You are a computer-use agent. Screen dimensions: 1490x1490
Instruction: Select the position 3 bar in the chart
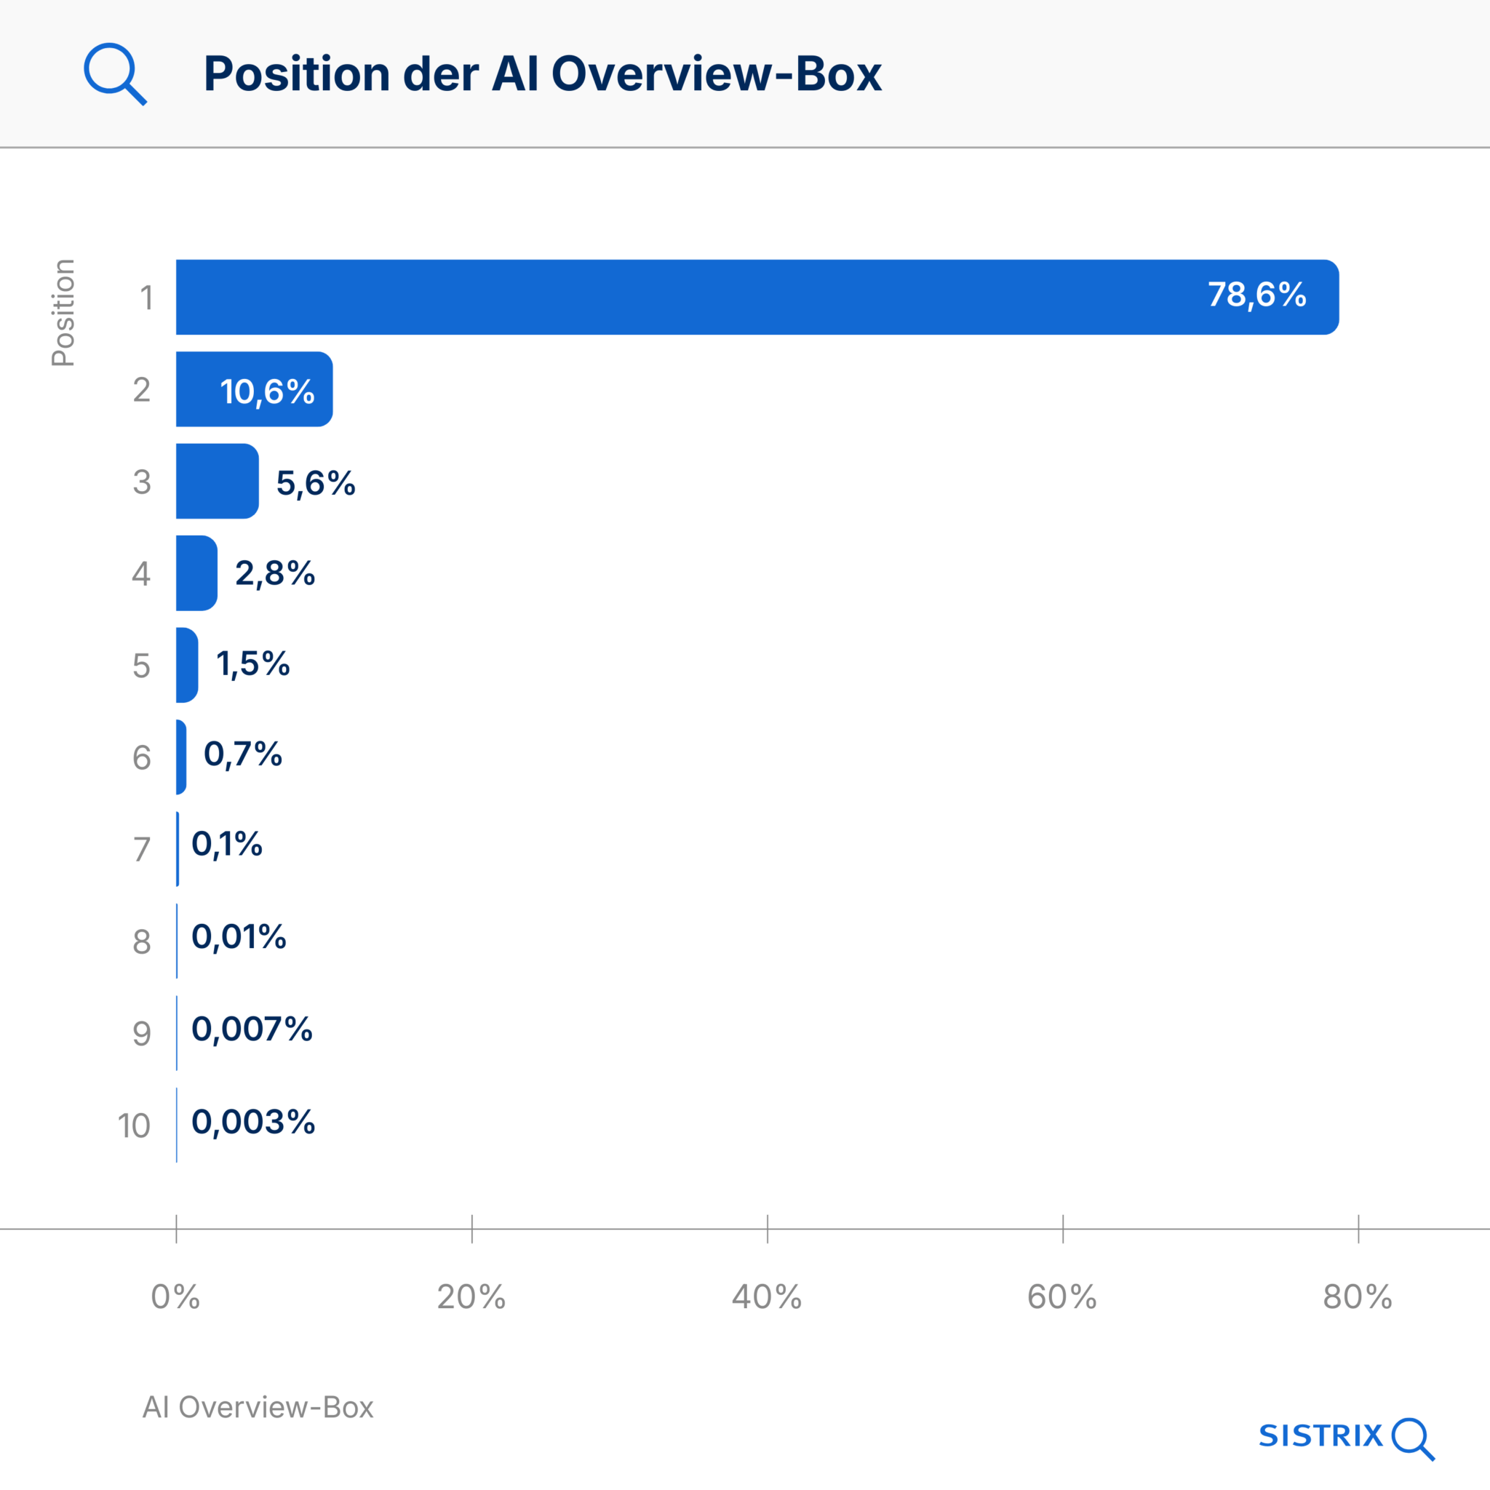[217, 481]
